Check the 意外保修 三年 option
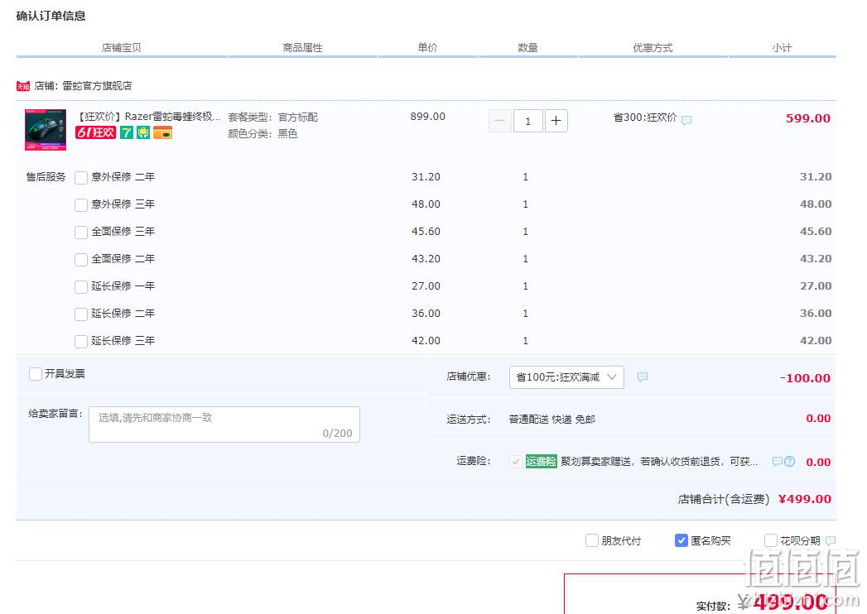Viewport: 867px width, 614px height. 81,204
